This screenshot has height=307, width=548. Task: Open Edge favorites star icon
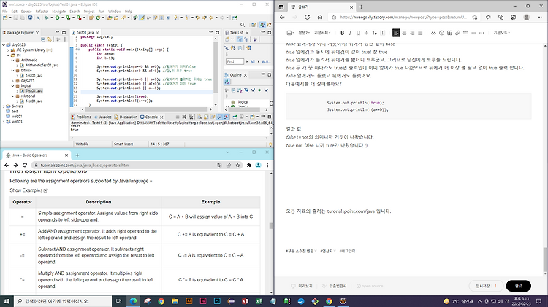point(488,17)
